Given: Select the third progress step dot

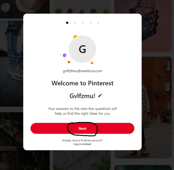Looking at the screenshot, I should (83, 23).
